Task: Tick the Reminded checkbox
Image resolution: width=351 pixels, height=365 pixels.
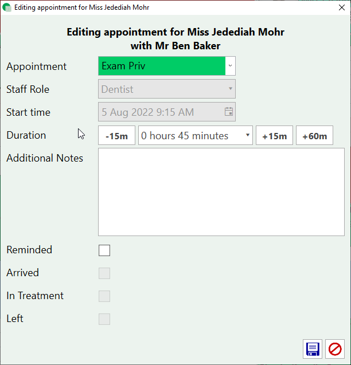Action: [104, 250]
